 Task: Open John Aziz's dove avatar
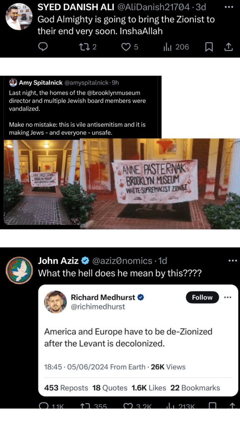click(x=19, y=270)
